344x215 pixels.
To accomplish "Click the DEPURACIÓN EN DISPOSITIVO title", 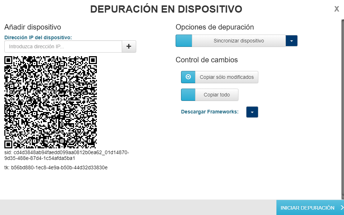I will [166, 9].
